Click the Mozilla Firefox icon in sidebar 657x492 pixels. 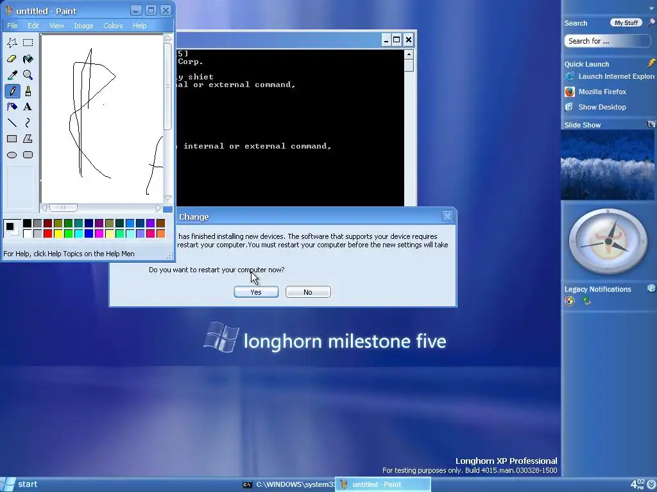point(570,92)
